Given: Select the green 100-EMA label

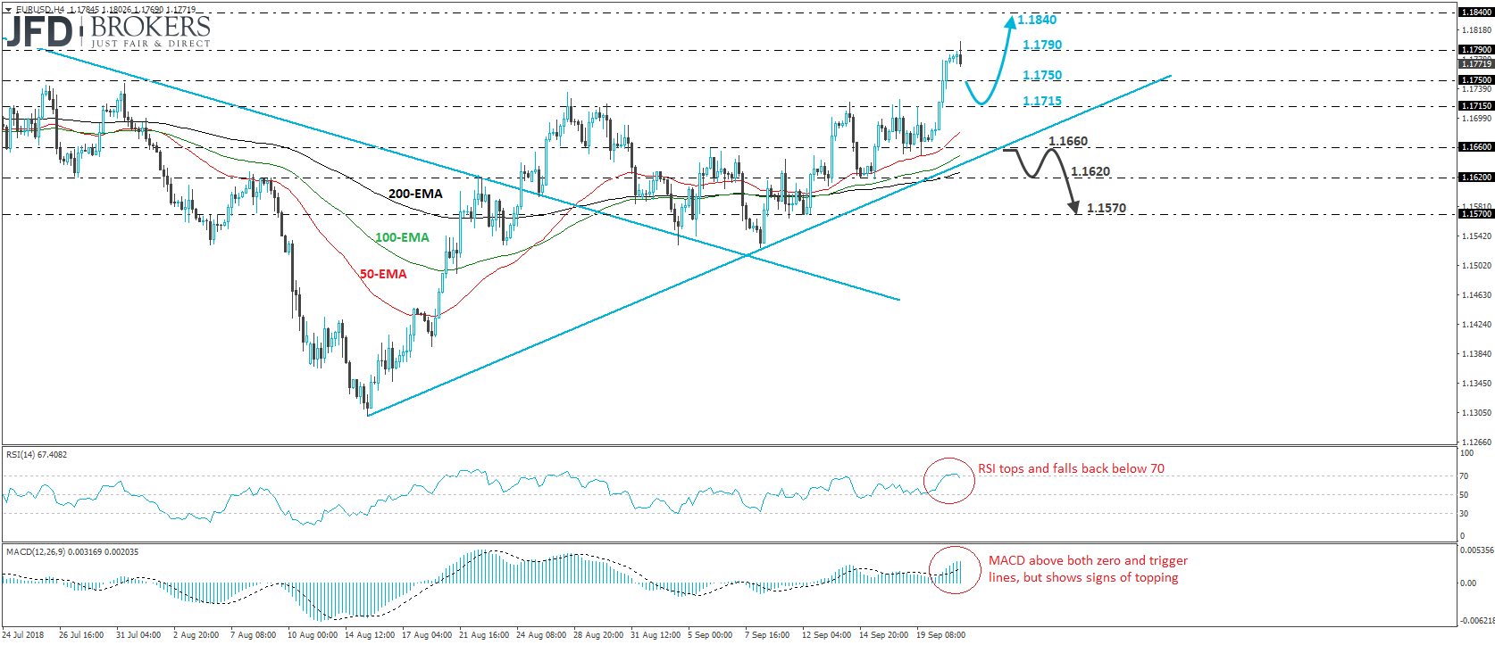Looking at the screenshot, I should point(402,237).
